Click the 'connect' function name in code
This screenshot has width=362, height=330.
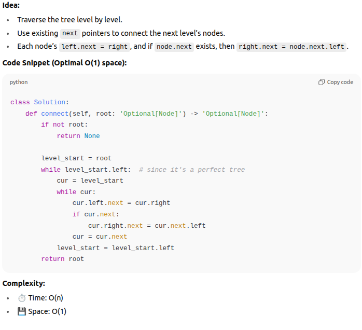(x=55, y=114)
